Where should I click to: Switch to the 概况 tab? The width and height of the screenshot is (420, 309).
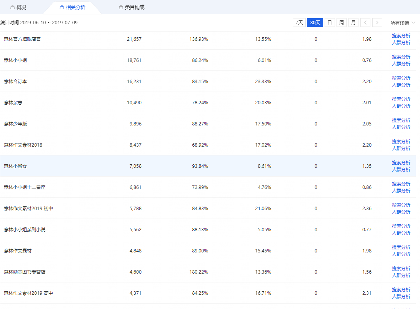coord(18,7)
